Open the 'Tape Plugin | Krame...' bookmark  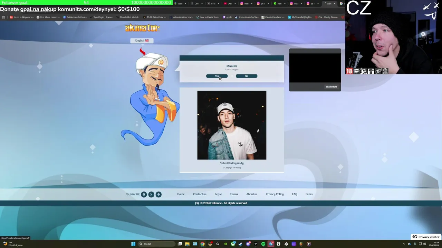pyautogui.click(x=101, y=17)
